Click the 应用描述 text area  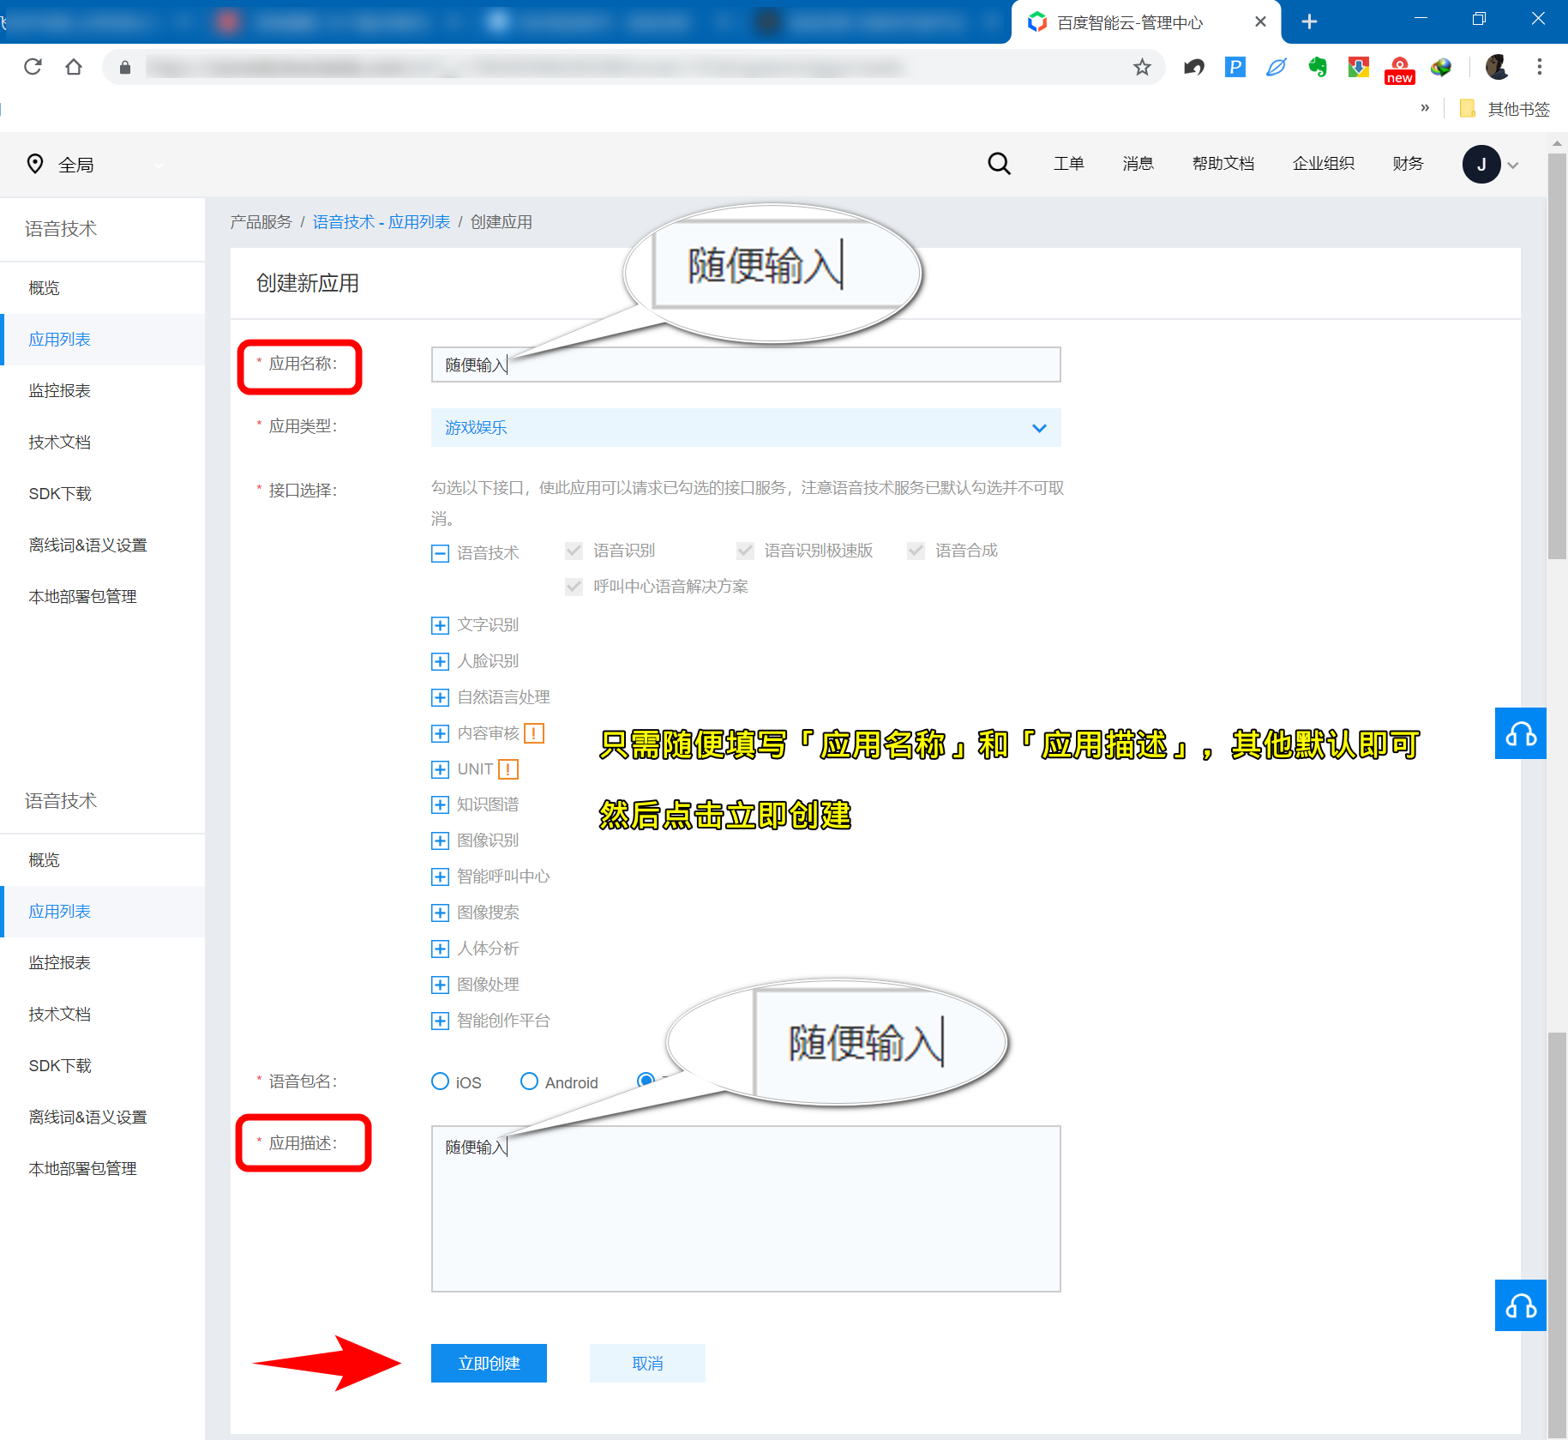tap(746, 1208)
